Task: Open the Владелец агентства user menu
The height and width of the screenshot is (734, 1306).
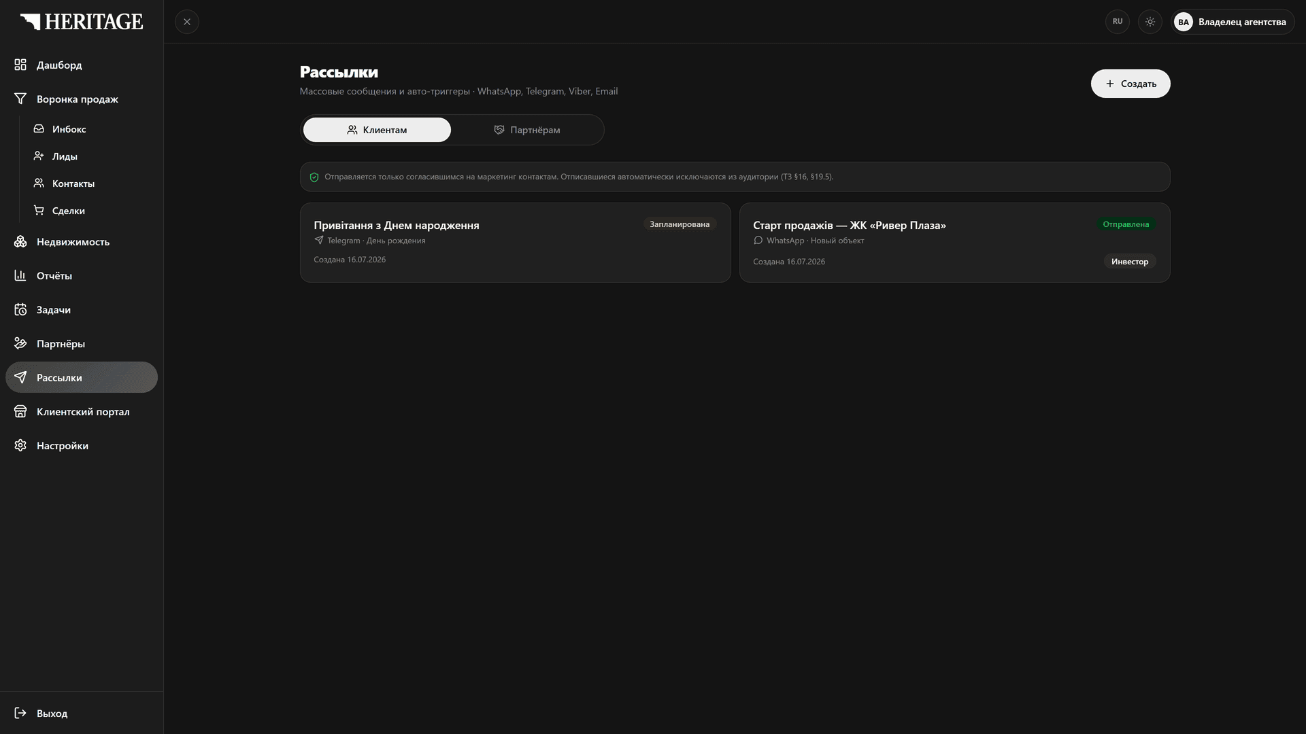Action: click(x=1233, y=22)
